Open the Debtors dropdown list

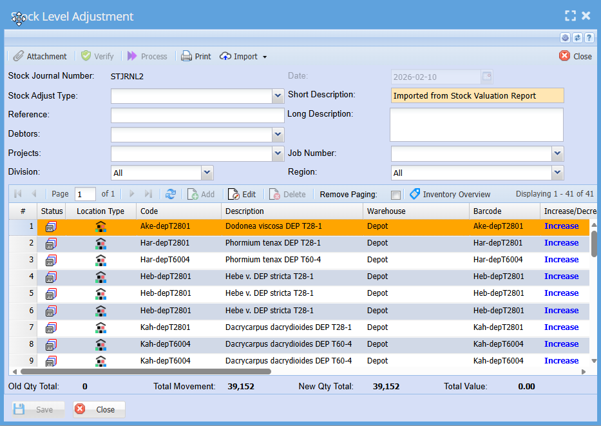(278, 135)
